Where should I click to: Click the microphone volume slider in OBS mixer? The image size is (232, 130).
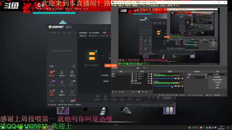(x=165, y=79)
